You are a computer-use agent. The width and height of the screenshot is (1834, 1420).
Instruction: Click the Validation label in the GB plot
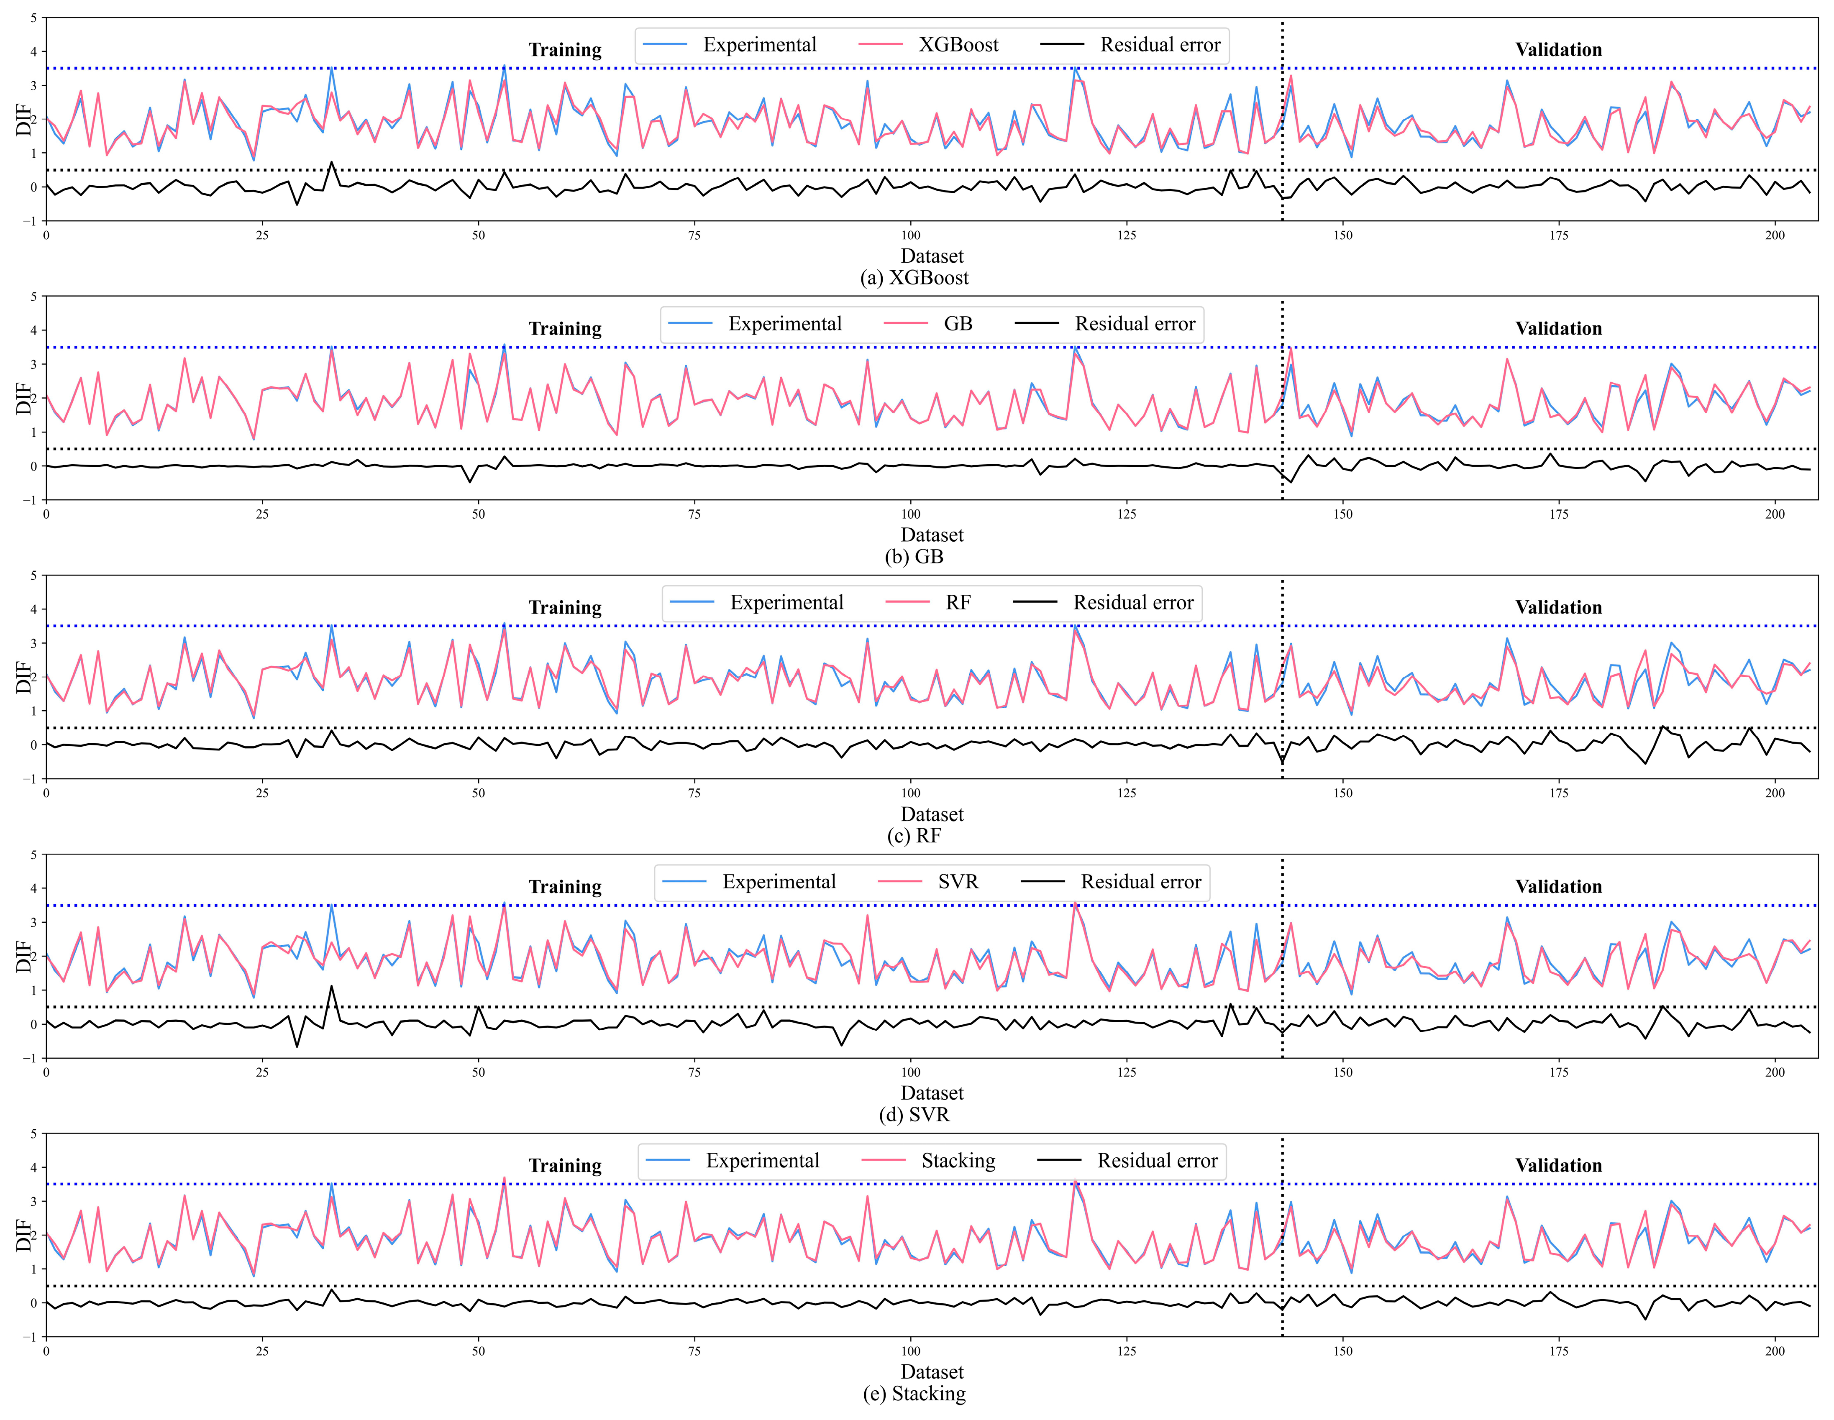pyautogui.click(x=1558, y=329)
